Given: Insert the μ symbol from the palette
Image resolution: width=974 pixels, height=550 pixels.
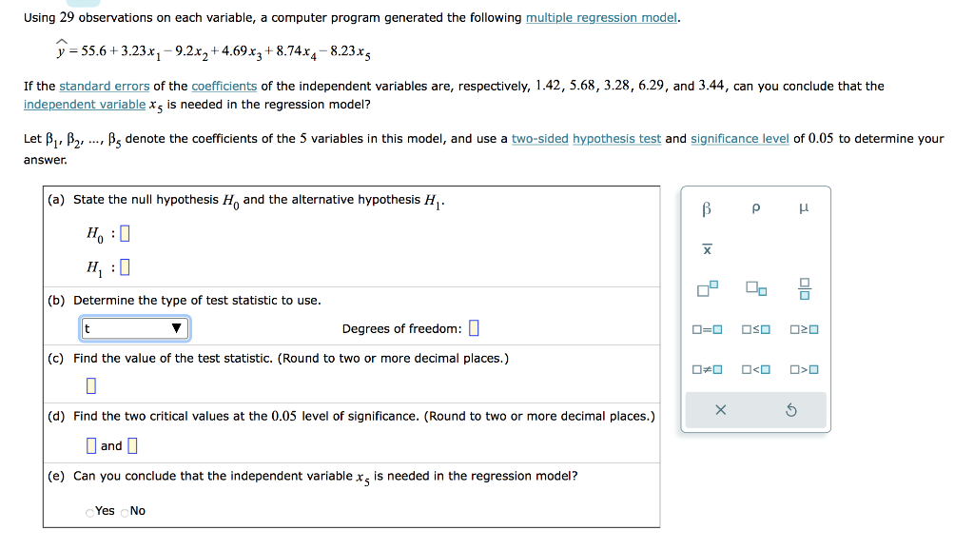Looking at the screenshot, I should [804, 208].
